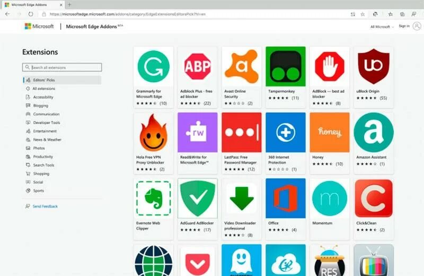The image size is (424, 276).
Task: Open the Amazon Assistant icon
Action: point(374,133)
